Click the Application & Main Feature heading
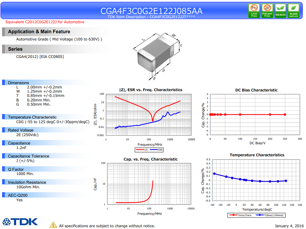Viewport: 306px width, 229px height. 39,32
